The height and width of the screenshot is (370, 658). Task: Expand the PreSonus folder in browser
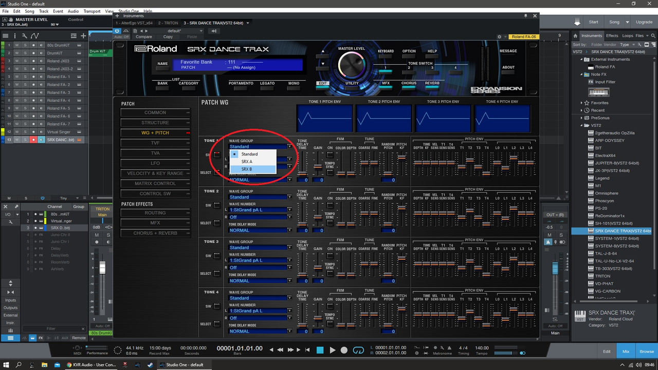coord(581,118)
